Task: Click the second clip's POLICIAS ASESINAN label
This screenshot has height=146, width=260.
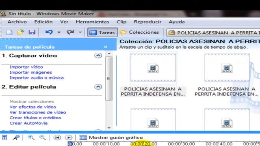Action: (x=227, y=92)
